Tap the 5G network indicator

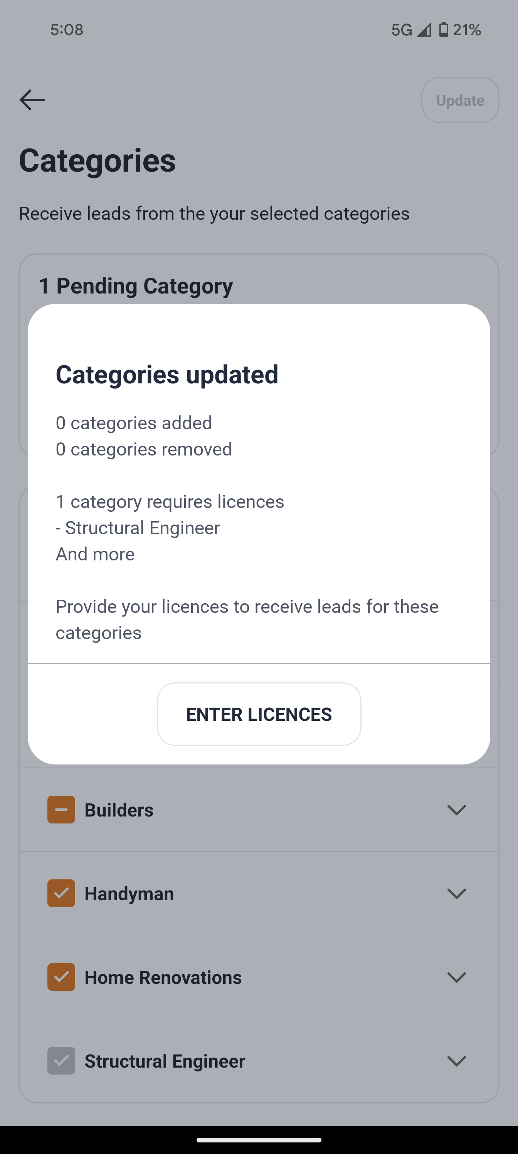point(401,30)
